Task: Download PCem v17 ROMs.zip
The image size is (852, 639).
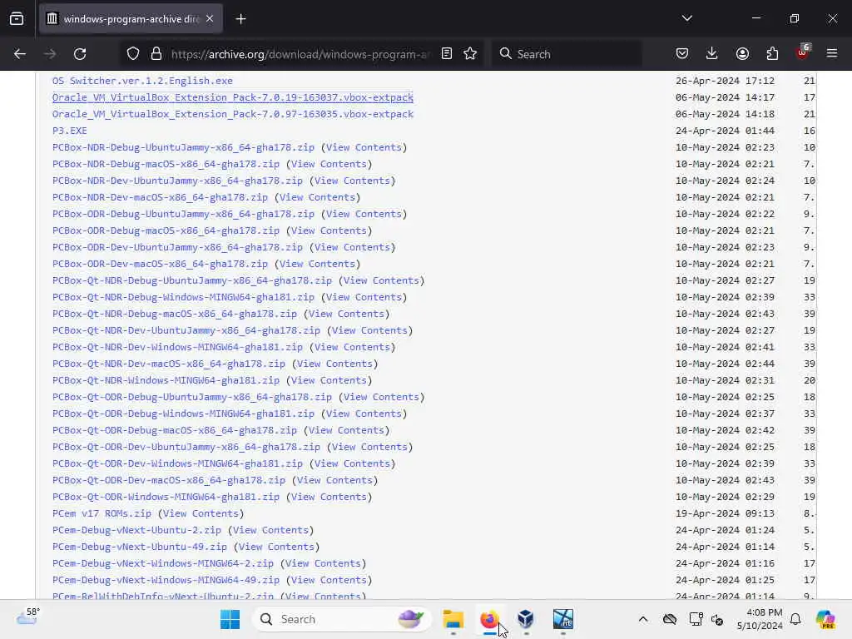Action: (102, 513)
